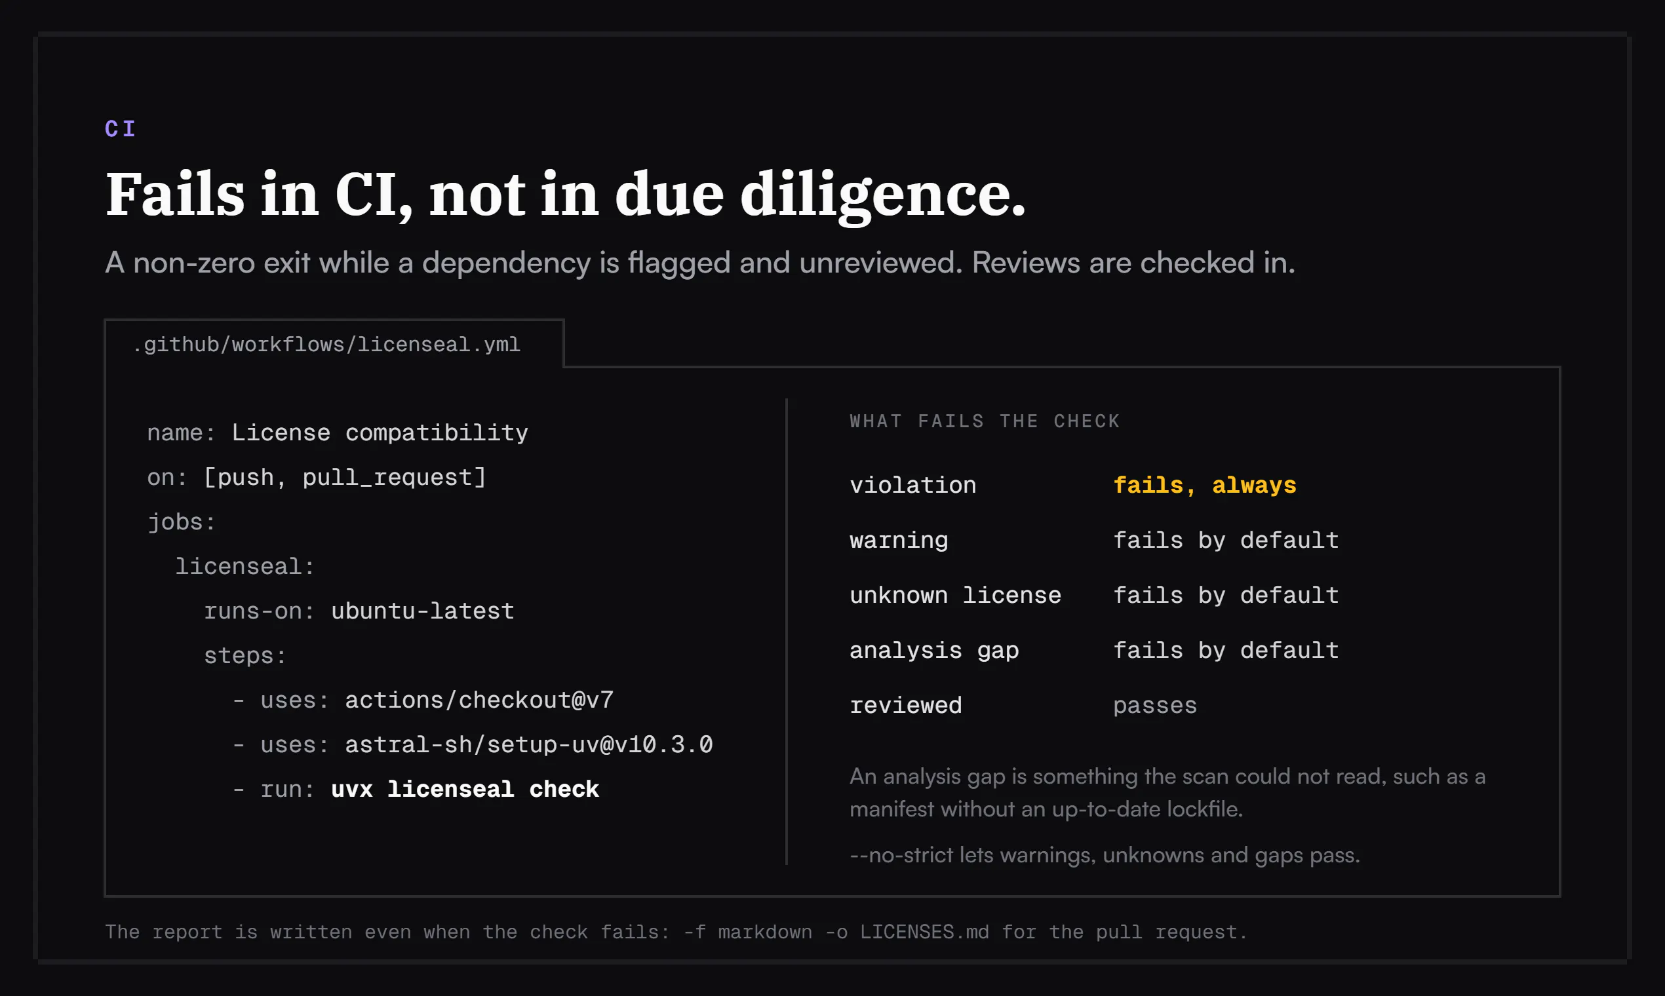Select the 'analysis gap' row label
Image resolution: width=1665 pixels, height=996 pixels.
934,651
